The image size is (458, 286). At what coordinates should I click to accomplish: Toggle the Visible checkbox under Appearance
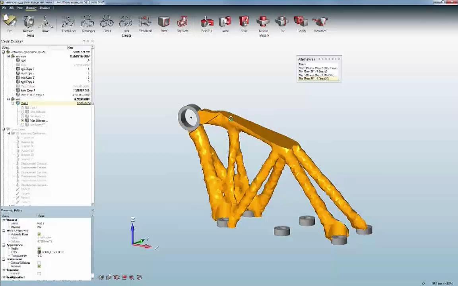pos(39,249)
